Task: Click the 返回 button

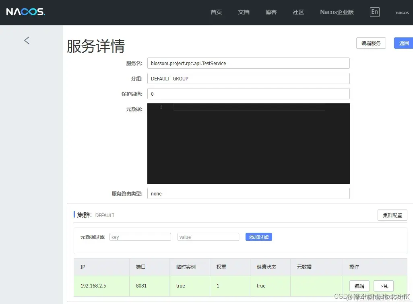Action: click(x=404, y=43)
